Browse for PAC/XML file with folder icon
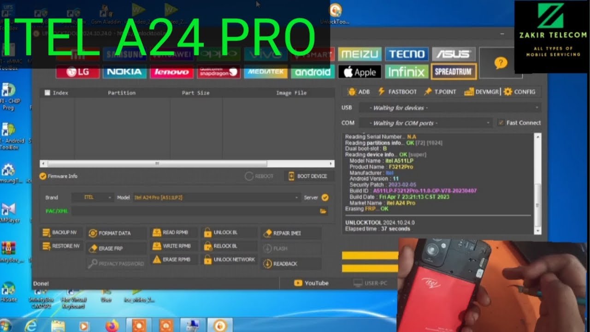 323,211
